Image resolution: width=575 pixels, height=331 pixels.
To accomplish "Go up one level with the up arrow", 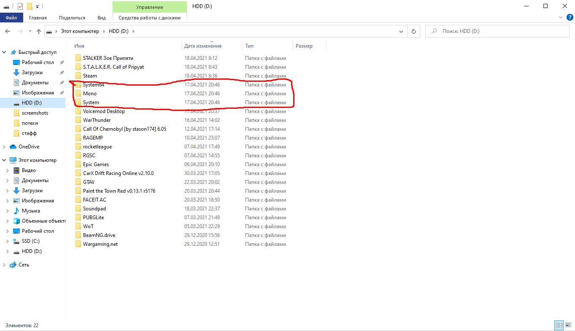I will coord(39,31).
